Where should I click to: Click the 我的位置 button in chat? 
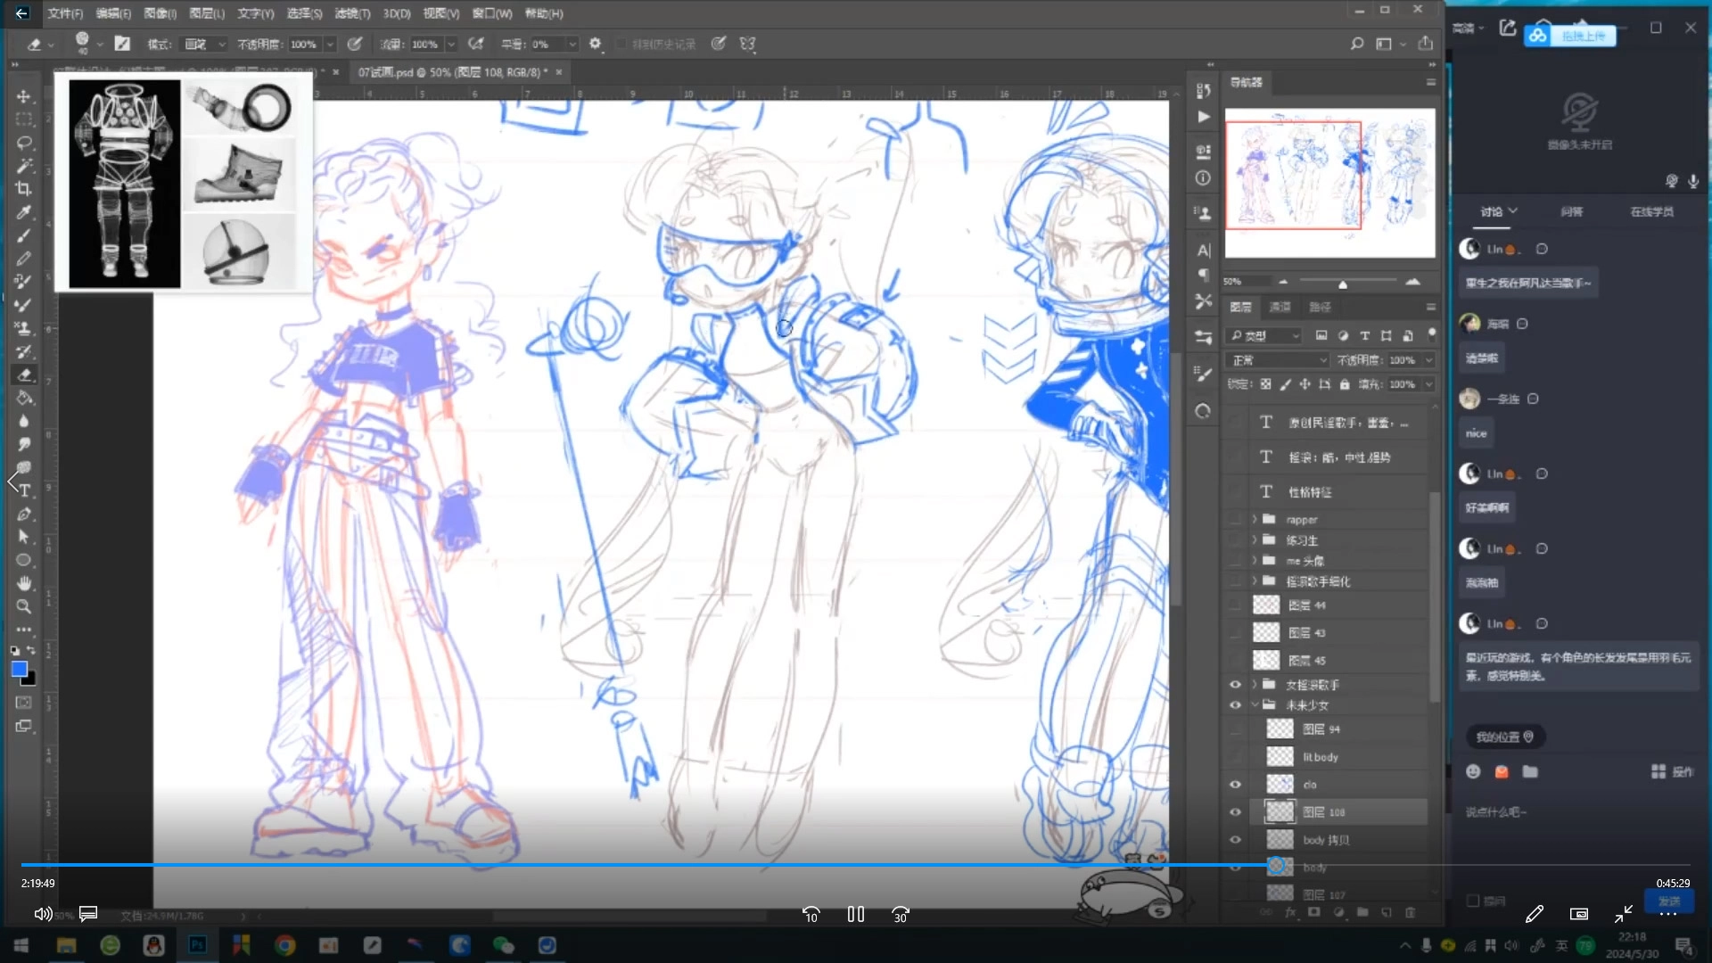click(x=1504, y=737)
